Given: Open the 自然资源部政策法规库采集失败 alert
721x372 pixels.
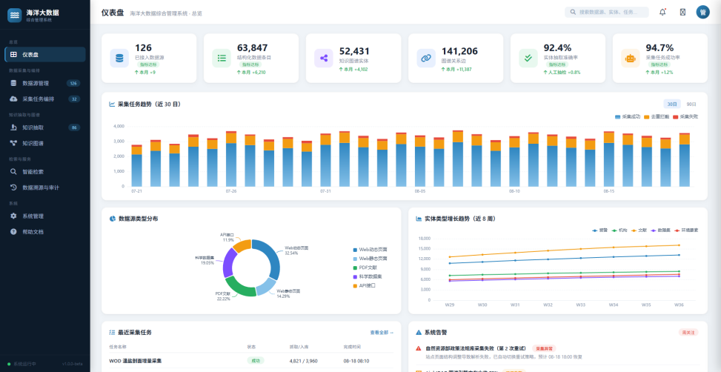Looking at the screenshot, I should 557,352.
